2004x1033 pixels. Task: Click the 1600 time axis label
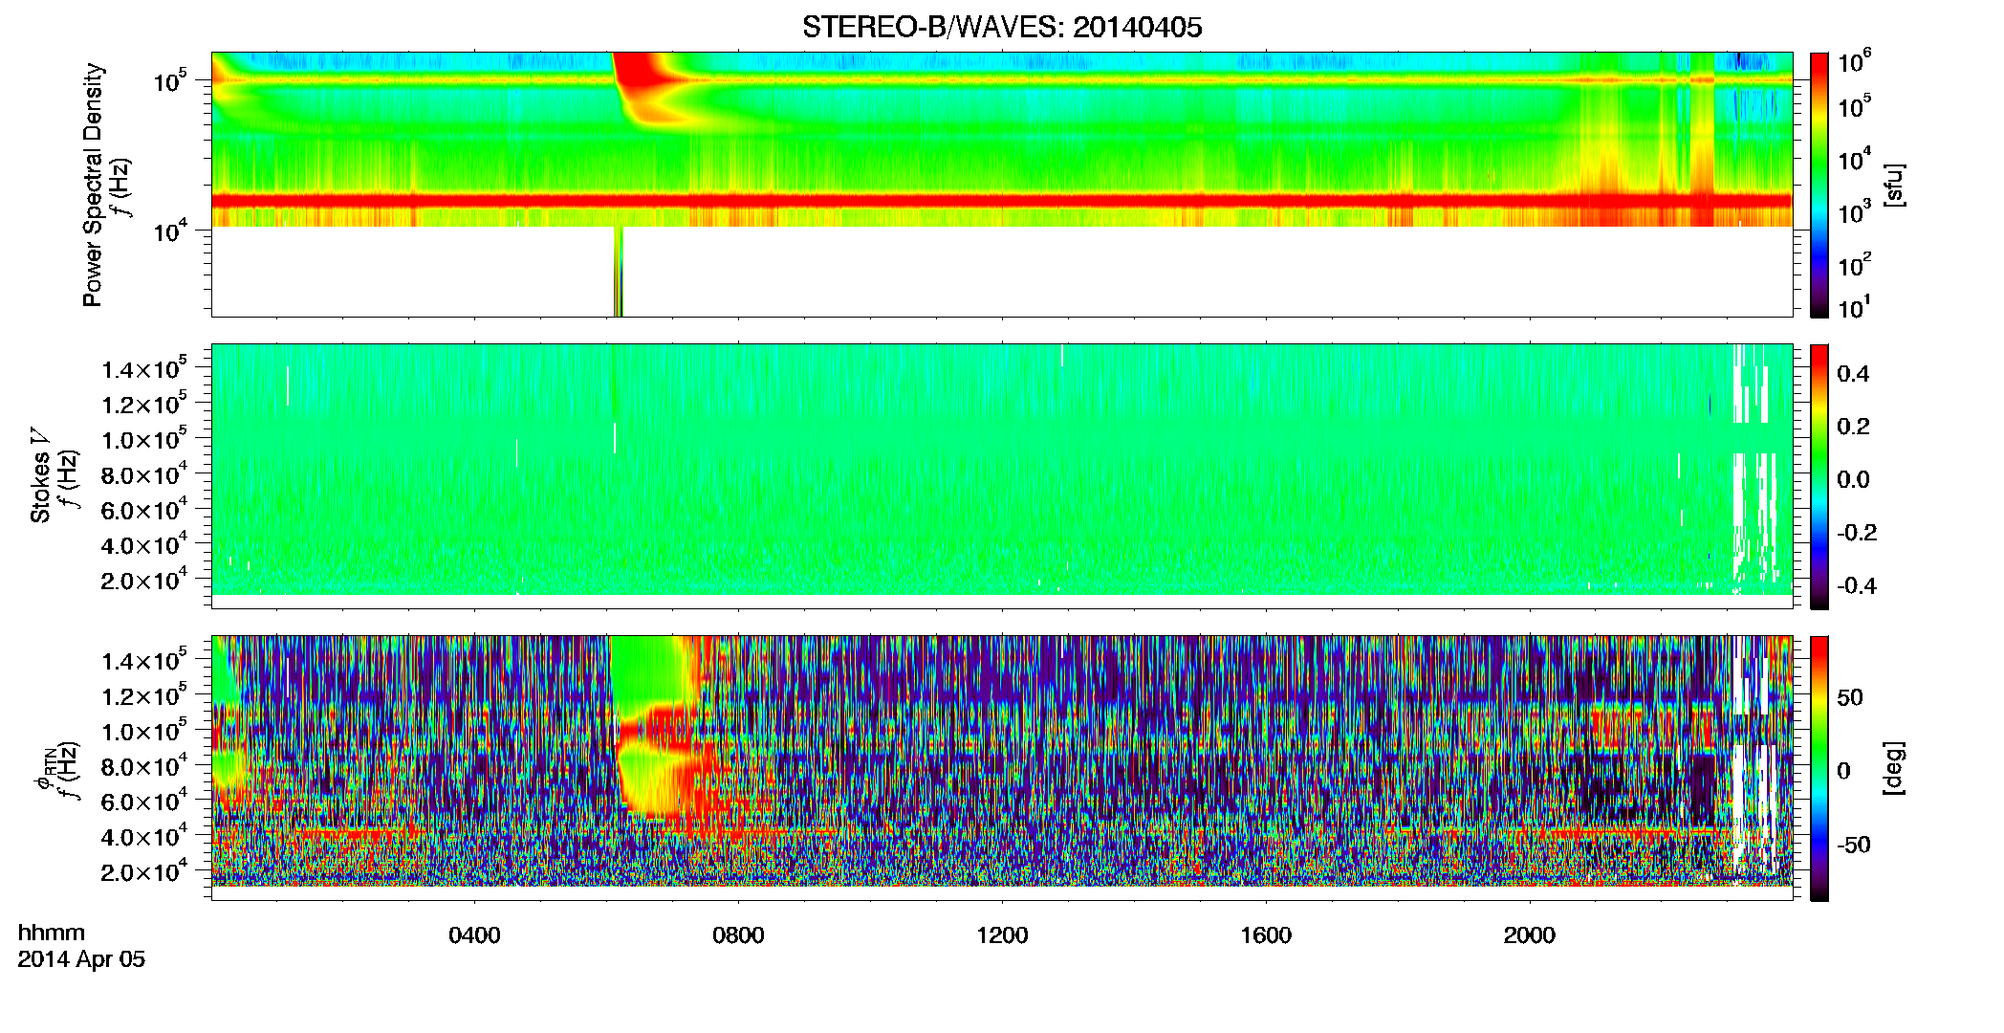(1266, 935)
